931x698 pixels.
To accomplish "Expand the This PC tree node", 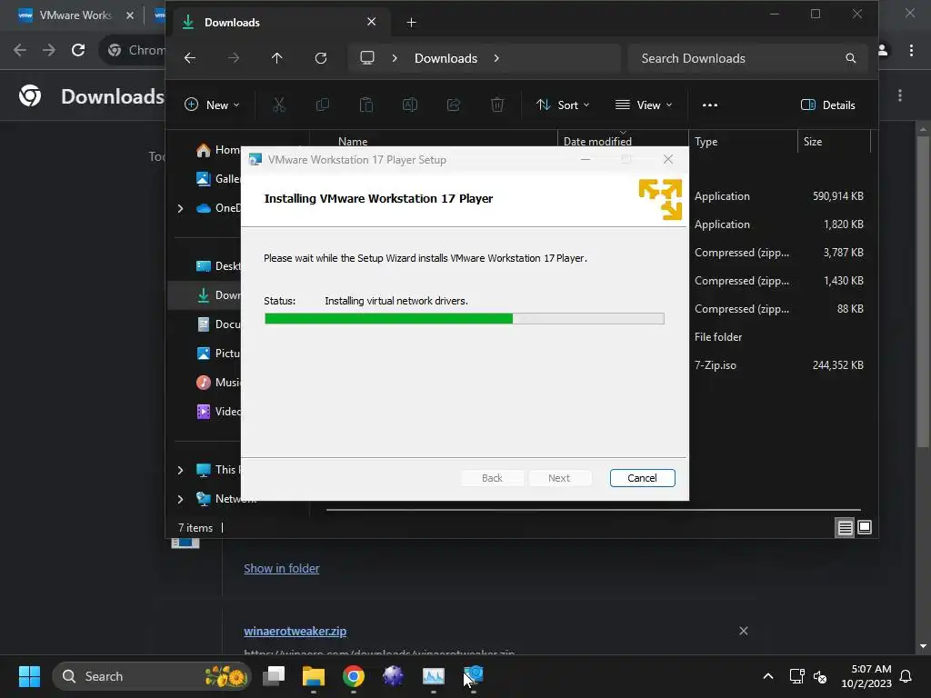I will coord(181,470).
